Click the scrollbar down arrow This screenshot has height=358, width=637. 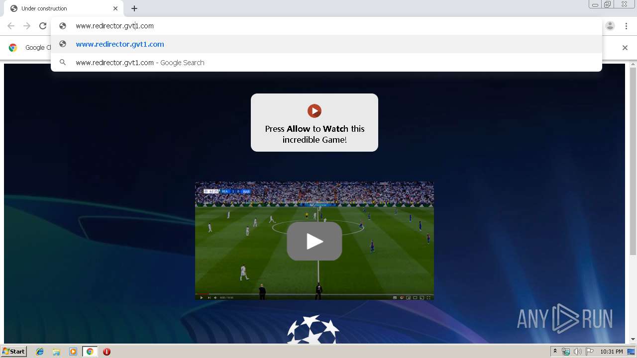point(633,339)
